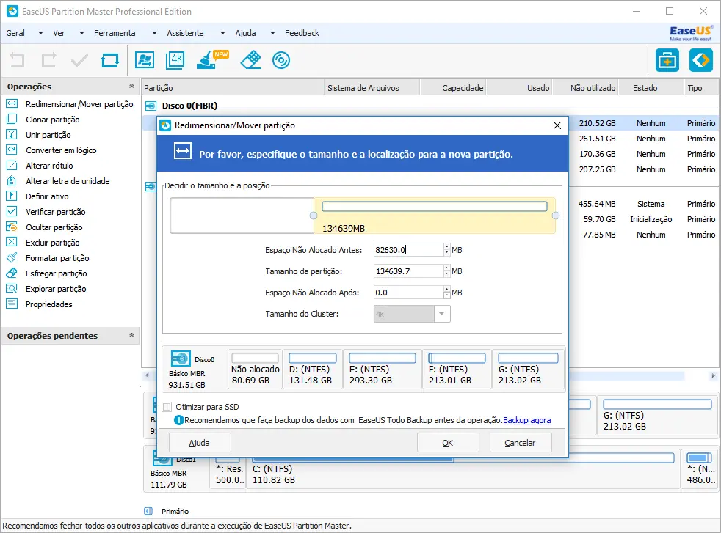
Task: Open the Ajuda menu in menu bar
Action: tap(245, 33)
